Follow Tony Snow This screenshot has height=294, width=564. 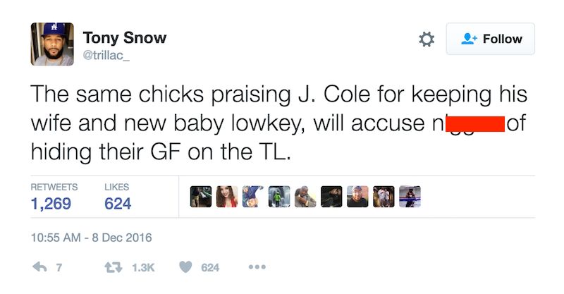[x=491, y=39]
